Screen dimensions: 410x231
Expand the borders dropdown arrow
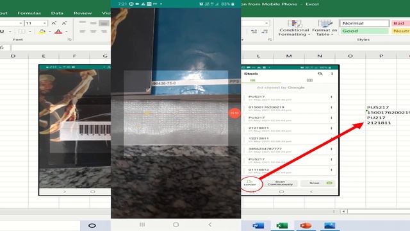pyautogui.click(x=30, y=31)
